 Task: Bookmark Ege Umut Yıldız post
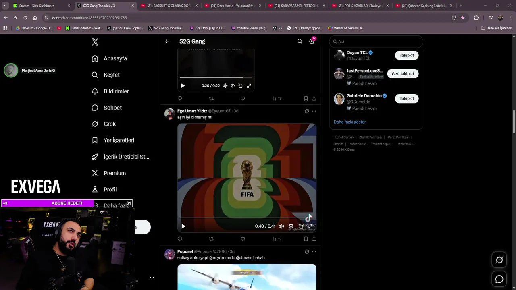[x=306, y=239]
